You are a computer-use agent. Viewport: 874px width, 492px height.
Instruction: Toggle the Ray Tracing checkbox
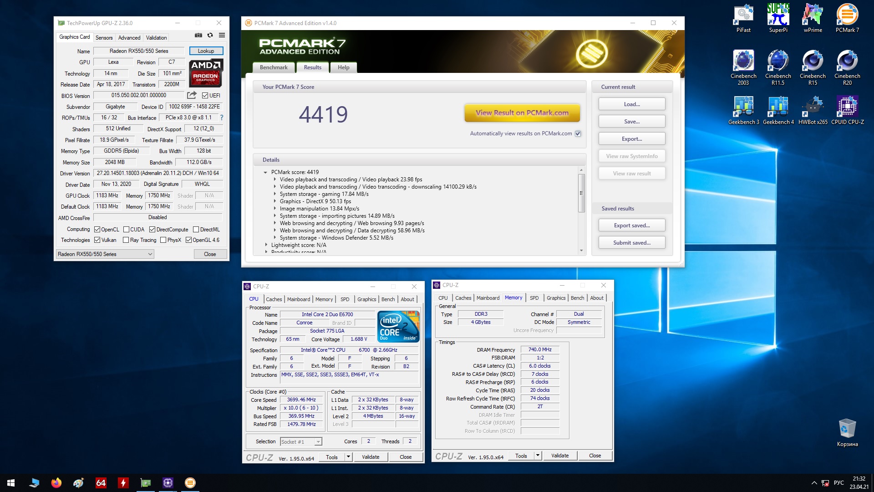pos(126,240)
